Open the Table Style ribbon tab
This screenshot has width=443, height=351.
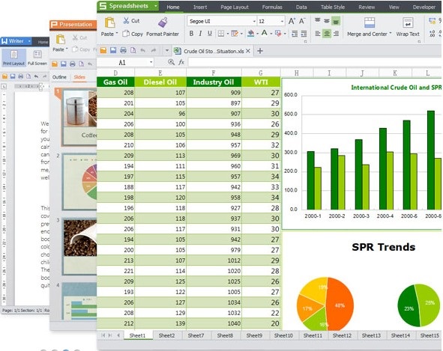coord(333,7)
